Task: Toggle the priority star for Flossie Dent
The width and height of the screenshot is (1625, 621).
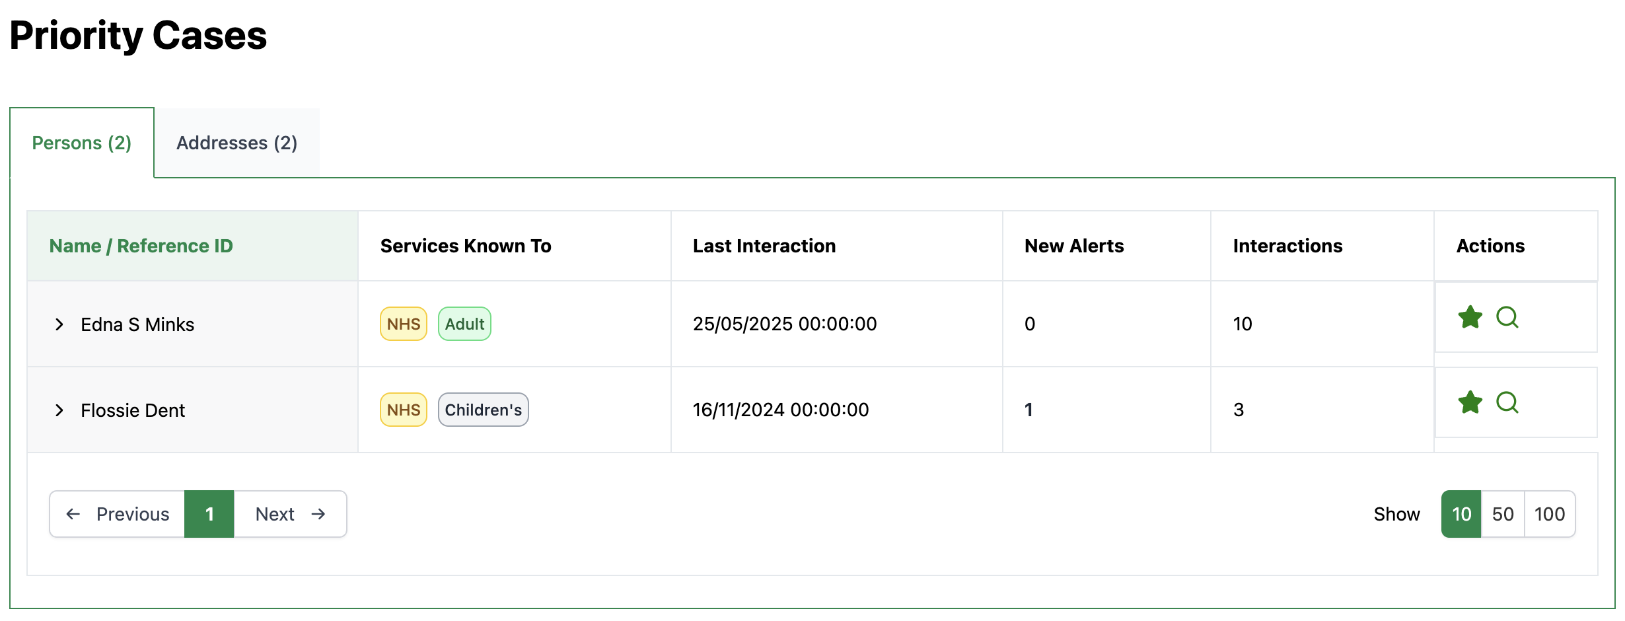Action: tap(1470, 402)
